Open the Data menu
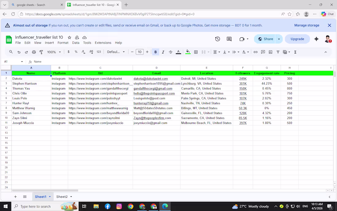The image size is (337, 211). pyautogui.click(x=76, y=43)
